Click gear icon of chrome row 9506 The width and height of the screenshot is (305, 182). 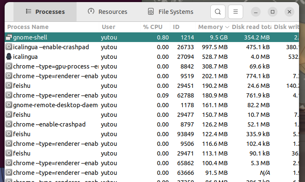[x=9, y=143]
